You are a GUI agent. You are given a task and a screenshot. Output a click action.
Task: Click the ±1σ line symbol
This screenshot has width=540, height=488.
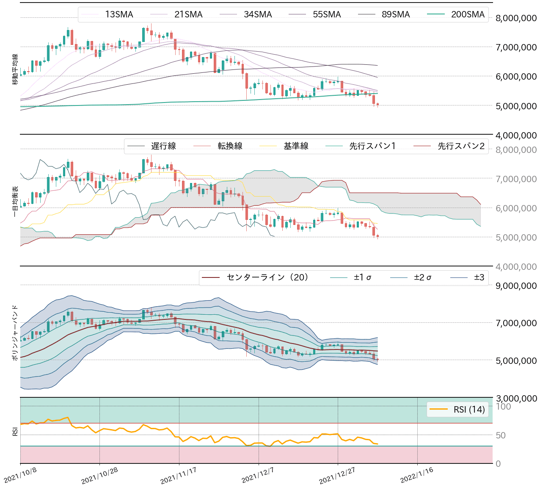[339, 278]
